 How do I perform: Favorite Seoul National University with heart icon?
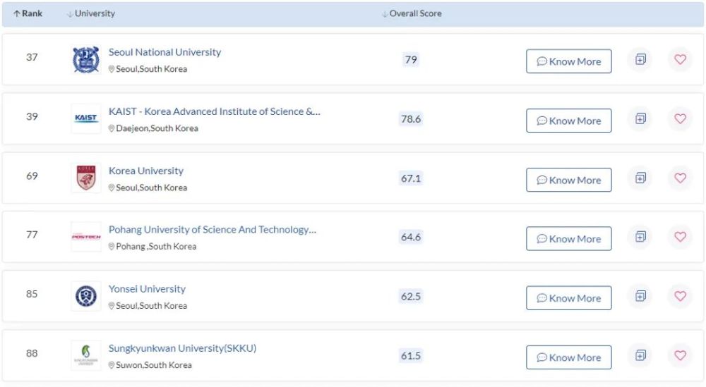click(680, 59)
